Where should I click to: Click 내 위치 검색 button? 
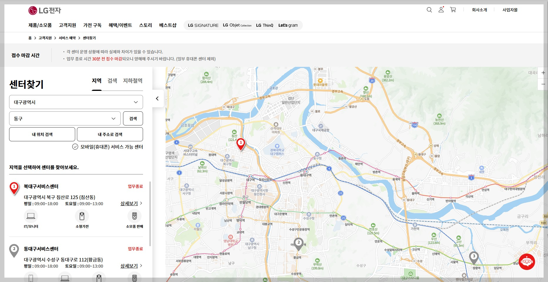[x=42, y=134]
